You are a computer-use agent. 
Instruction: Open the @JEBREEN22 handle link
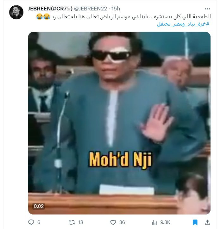[91, 9]
